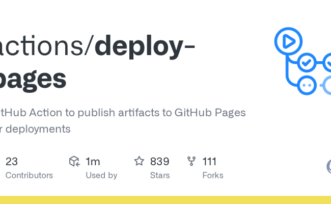Viewport: 331px width, 204px height.
Task: Click the fork icon beside 111
Action: coord(191,161)
